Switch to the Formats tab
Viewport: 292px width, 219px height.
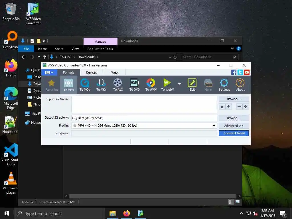point(68,72)
